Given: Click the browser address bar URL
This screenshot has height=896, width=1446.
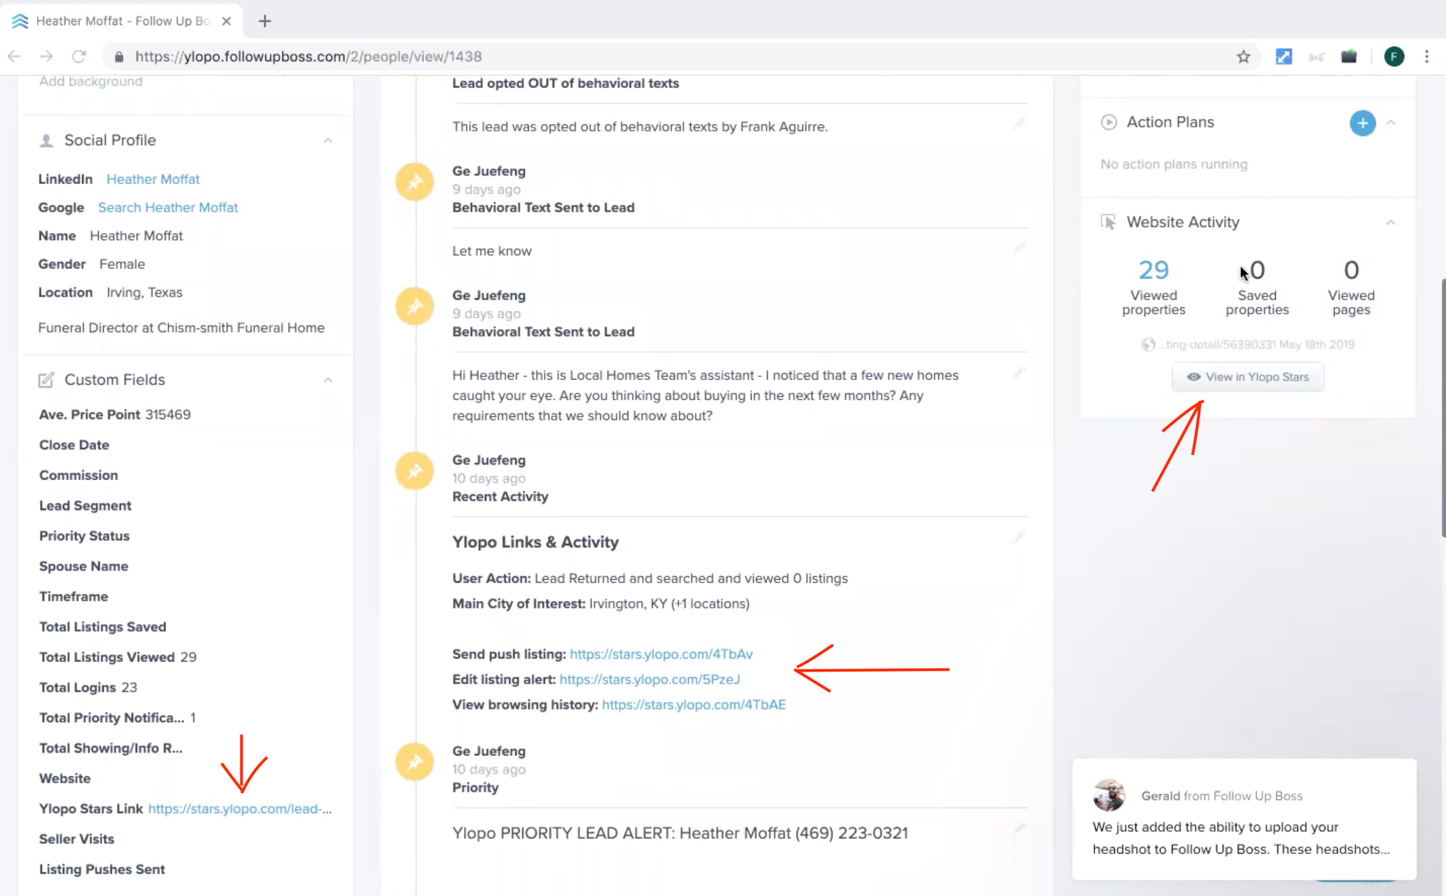Looking at the screenshot, I should tap(308, 57).
